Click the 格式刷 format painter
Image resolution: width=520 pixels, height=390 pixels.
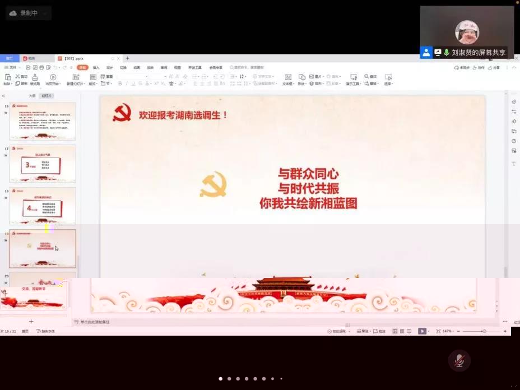(35, 80)
